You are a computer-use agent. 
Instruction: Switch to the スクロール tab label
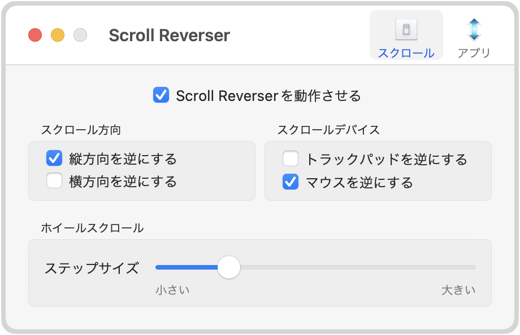(406, 53)
